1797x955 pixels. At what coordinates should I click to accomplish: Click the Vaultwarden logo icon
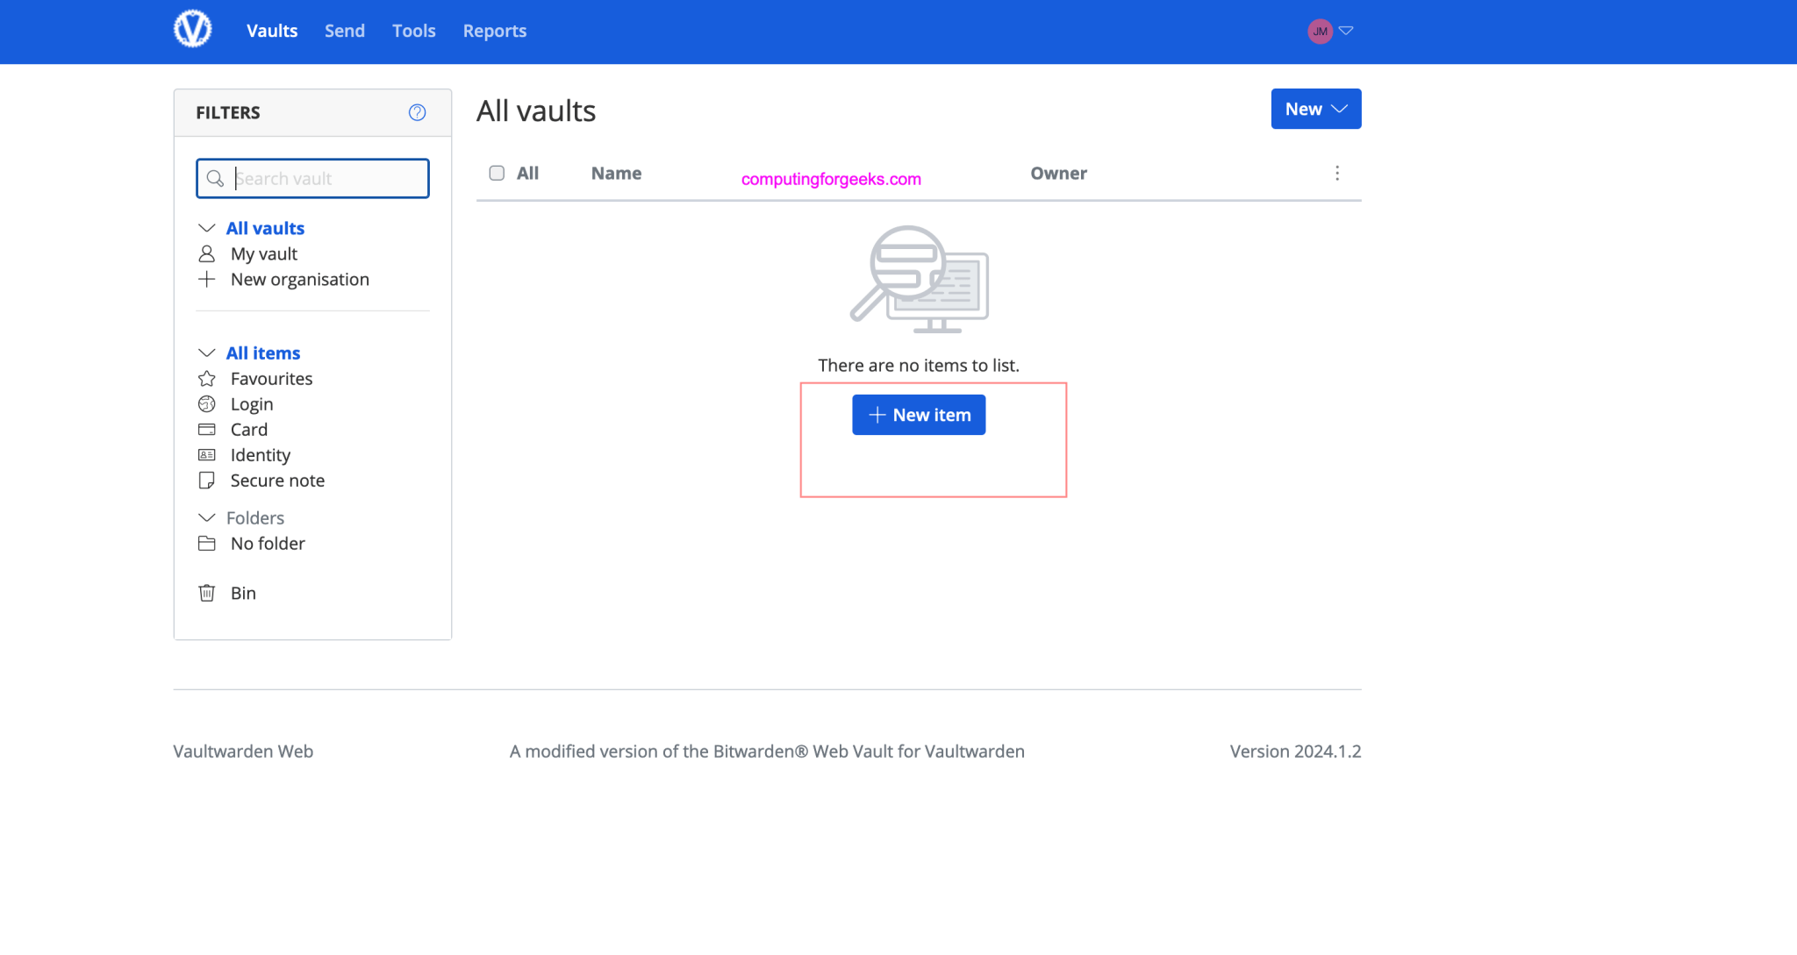(x=192, y=29)
